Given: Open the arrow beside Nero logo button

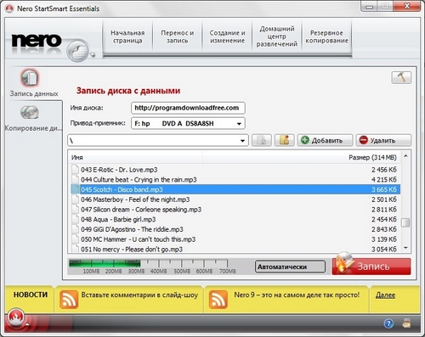Looking at the screenshot, I should click(93, 55).
